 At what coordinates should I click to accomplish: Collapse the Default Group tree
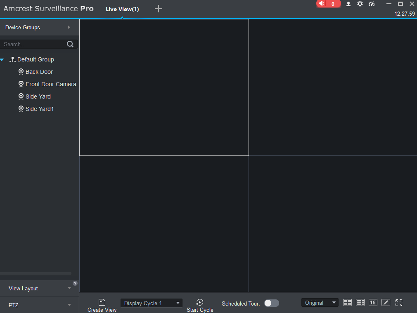2,60
